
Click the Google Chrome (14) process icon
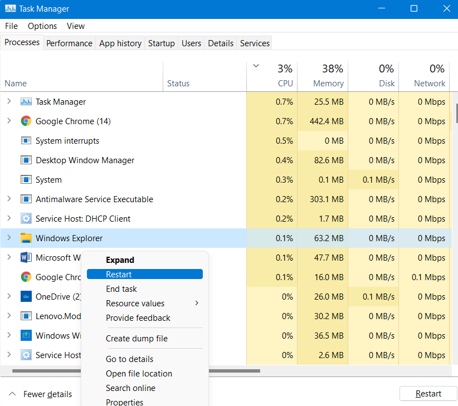tap(26, 121)
